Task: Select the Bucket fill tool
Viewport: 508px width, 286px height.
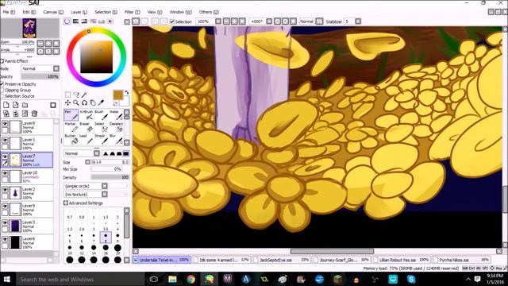Action: [x=71, y=140]
